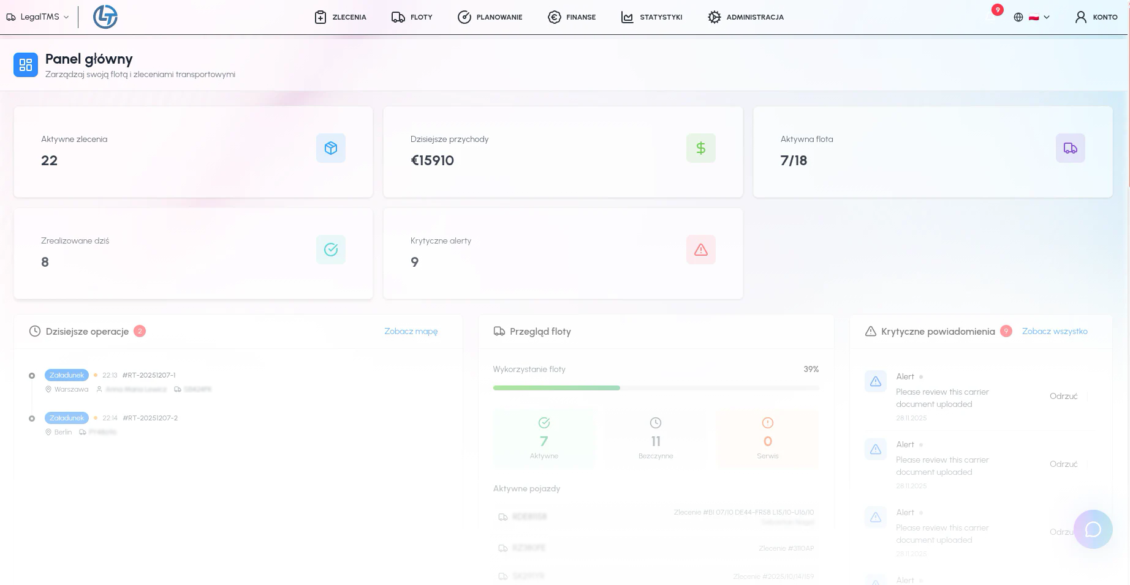Go to the Finanse menu
The image size is (1130, 585).
pos(572,17)
